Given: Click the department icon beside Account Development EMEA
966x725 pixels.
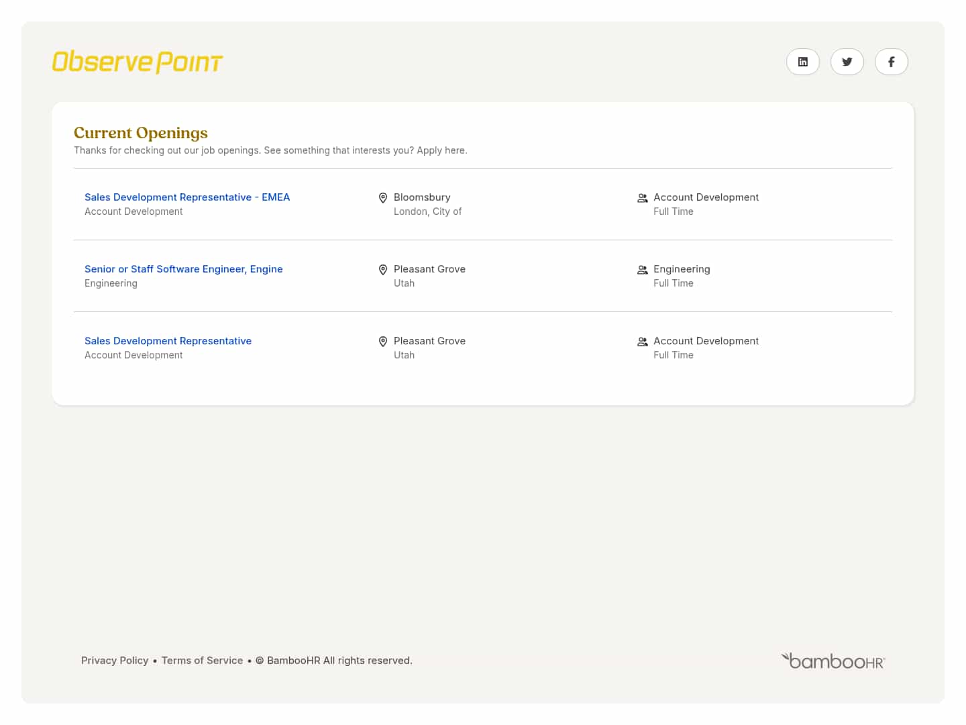Looking at the screenshot, I should click(642, 197).
